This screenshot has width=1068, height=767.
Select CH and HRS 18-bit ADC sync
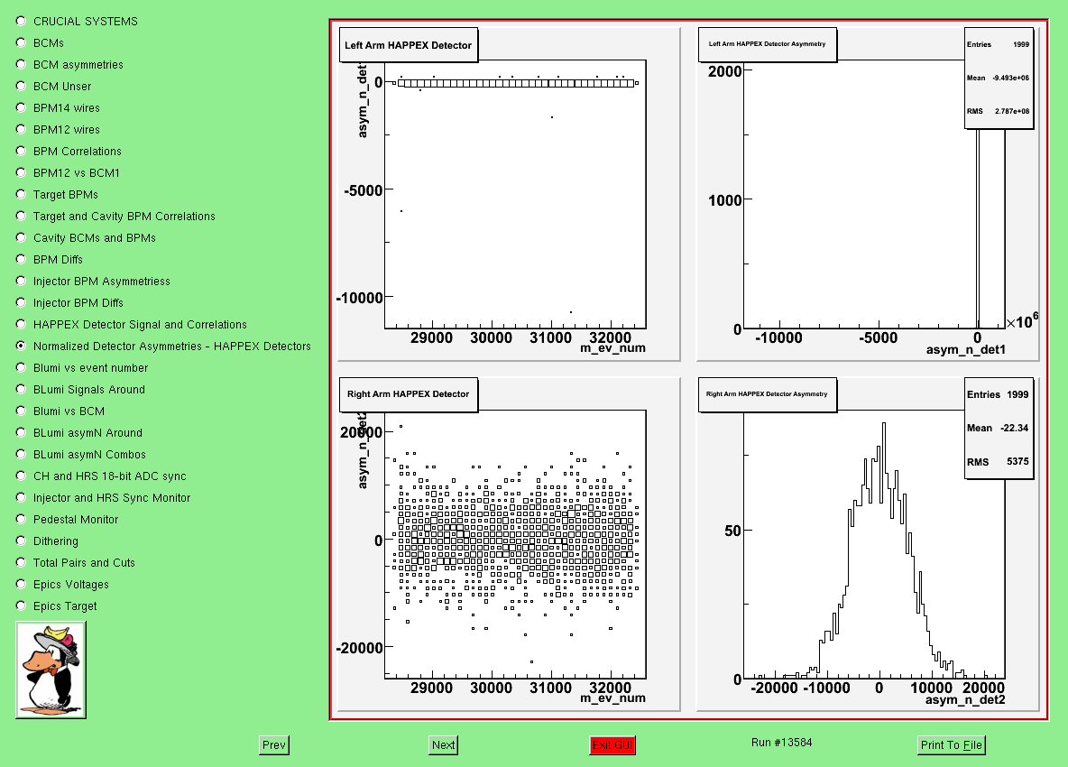pyautogui.click(x=21, y=476)
